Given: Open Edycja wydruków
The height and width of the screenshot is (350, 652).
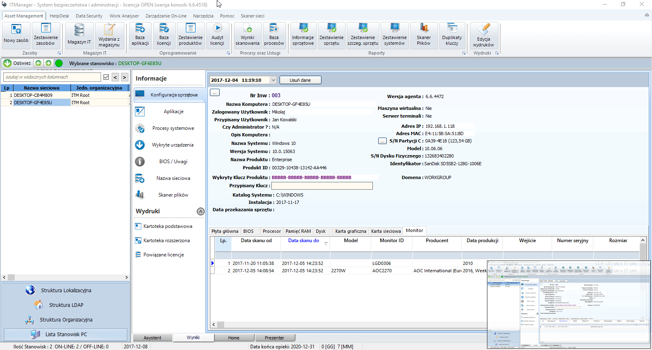Looking at the screenshot, I should [484, 35].
